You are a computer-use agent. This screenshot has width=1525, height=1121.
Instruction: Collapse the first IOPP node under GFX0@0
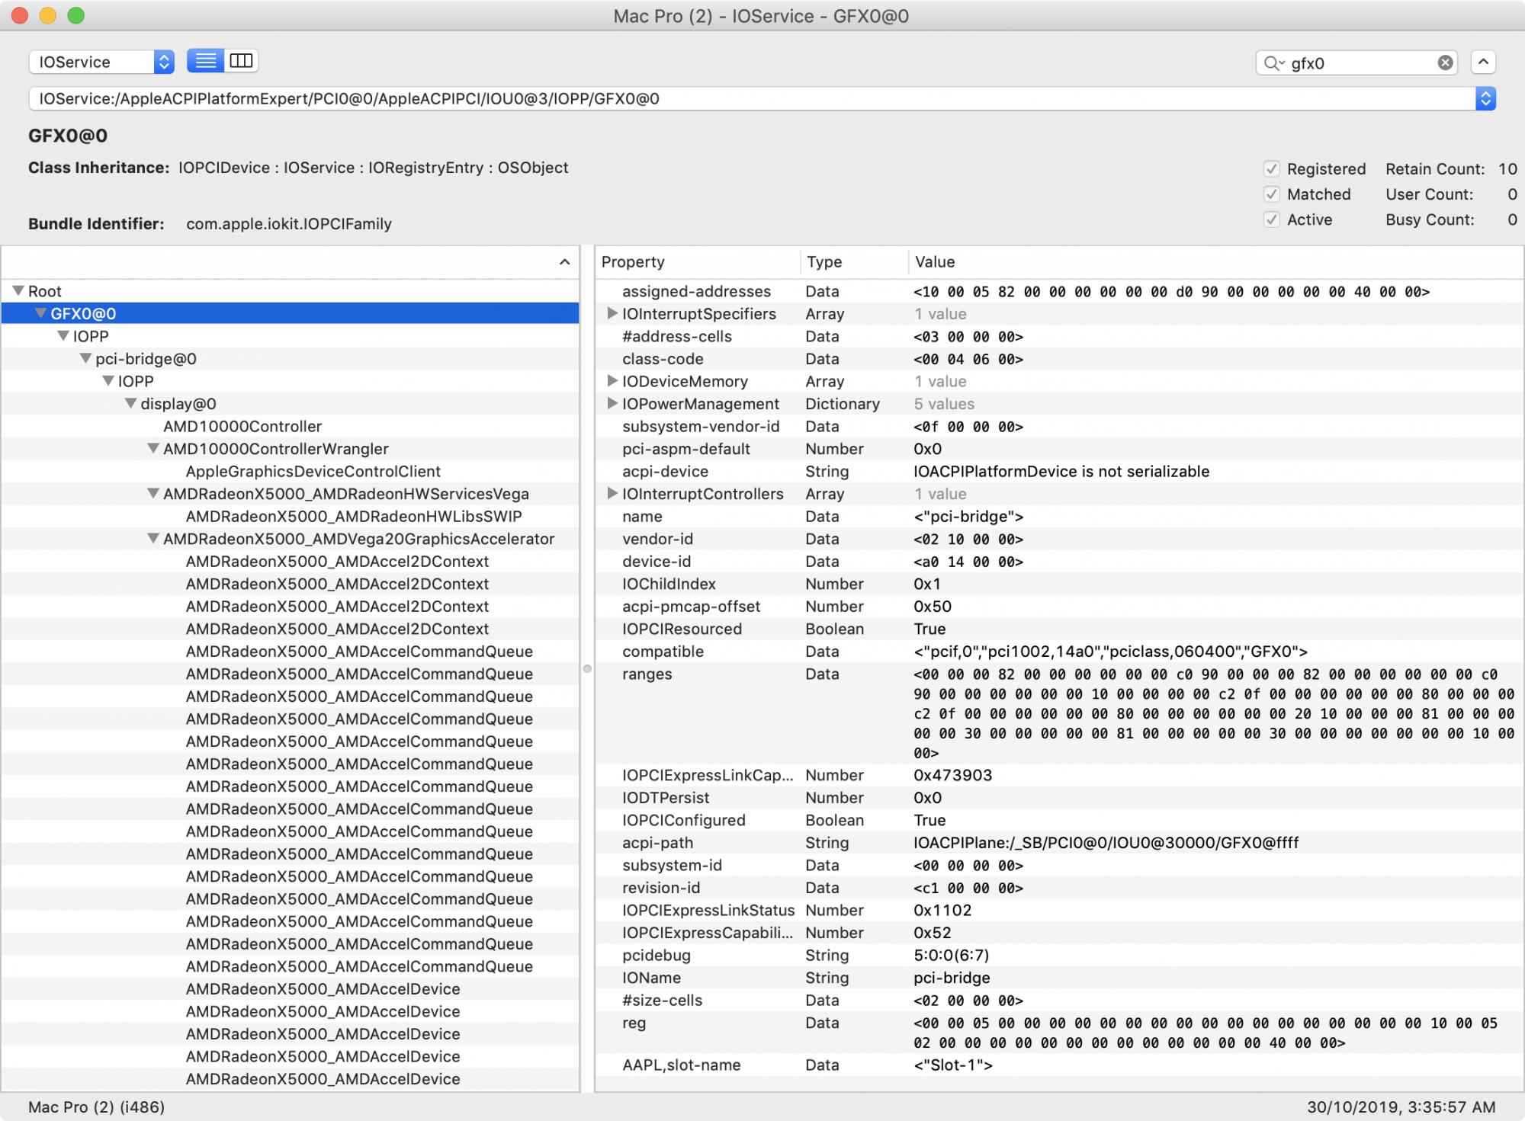[64, 335]
